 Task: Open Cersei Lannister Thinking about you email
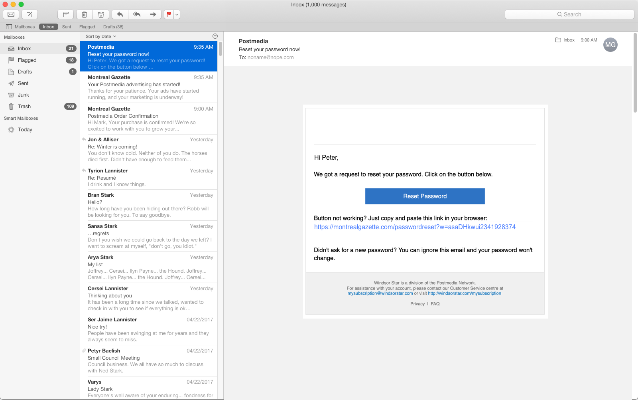(x=149, y=298)
